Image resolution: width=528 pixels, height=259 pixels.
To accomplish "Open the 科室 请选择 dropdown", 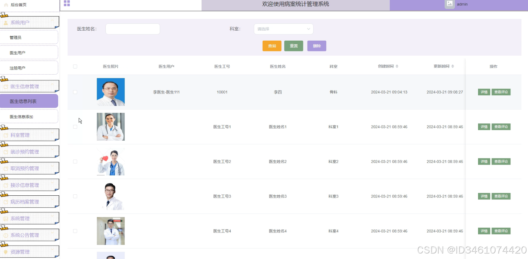I will (284, 29).
